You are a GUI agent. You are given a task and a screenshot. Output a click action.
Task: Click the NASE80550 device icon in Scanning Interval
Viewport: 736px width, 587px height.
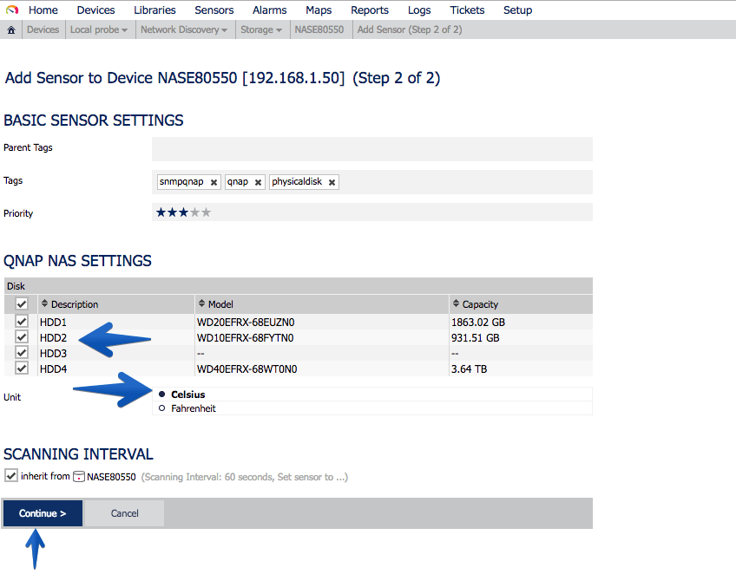(79, 477)
